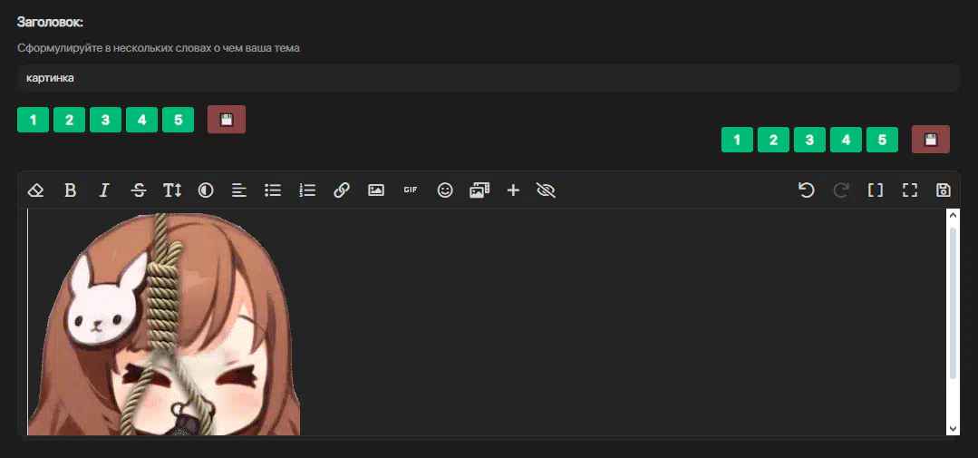Insert a bulleted list
This screenshot has width=978, height=458.
pyautogui.click(x=273, y=190)
